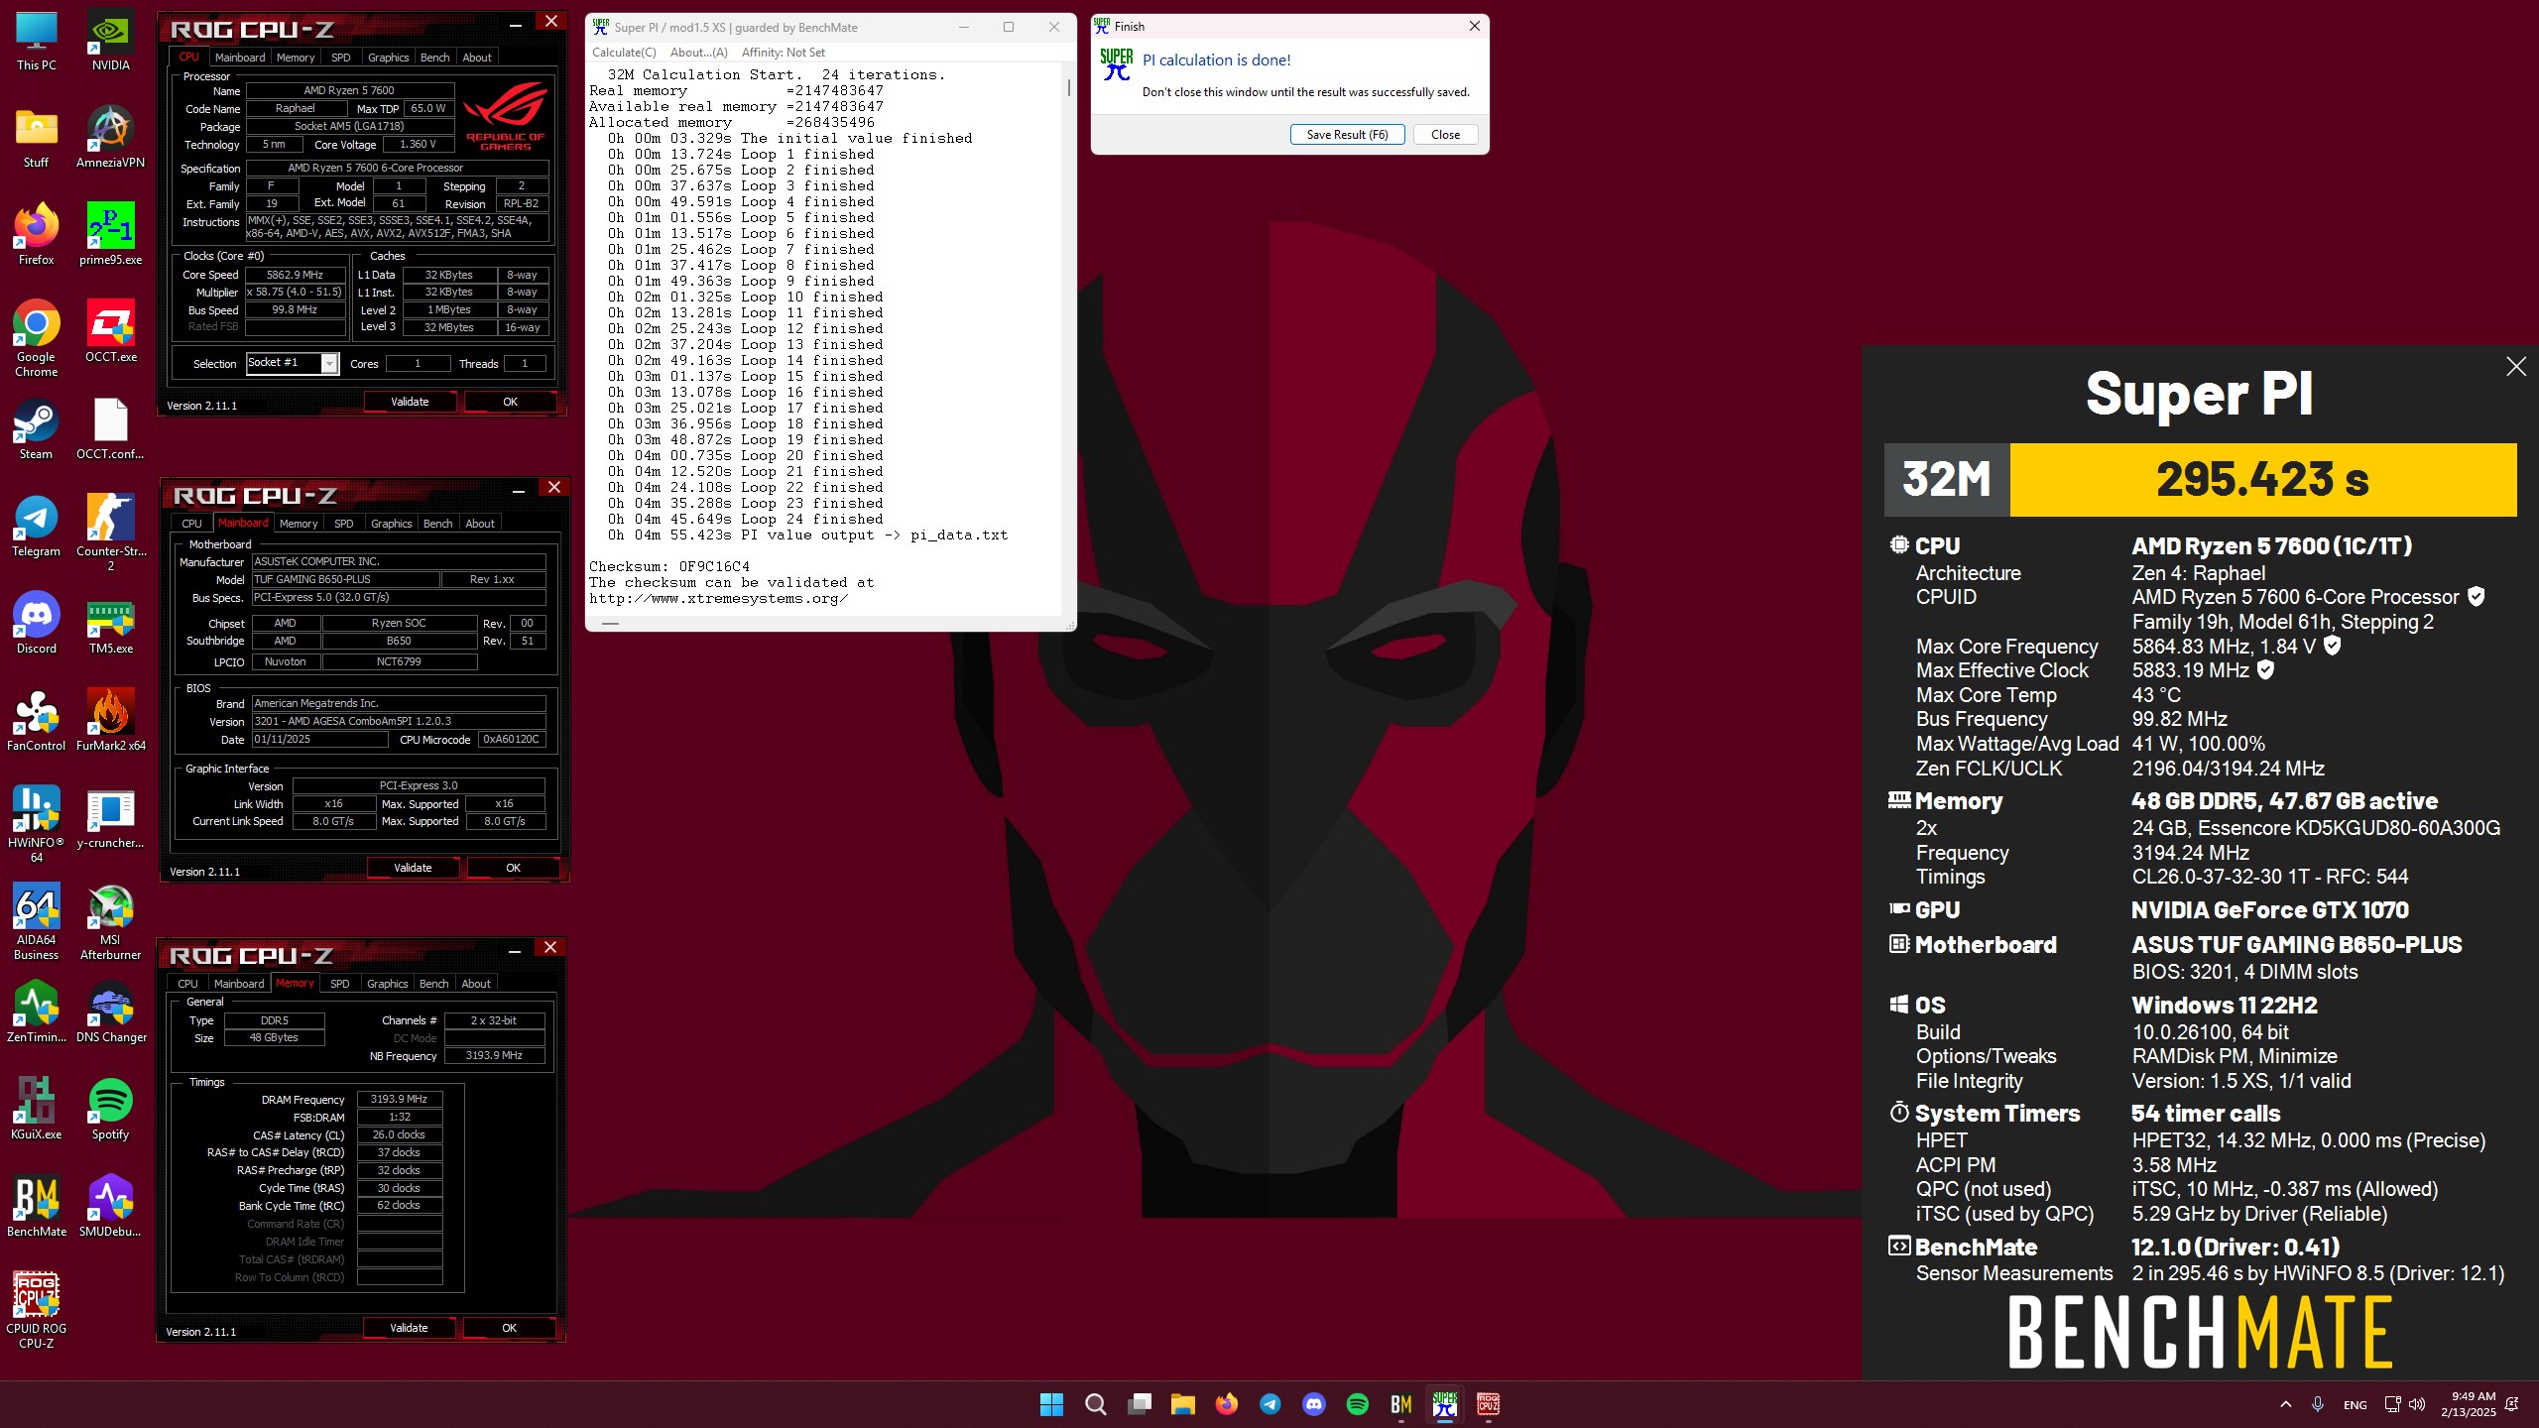The image size is (2539, 1428).
Task: Launch FurMark2 x64 desktop icon
Action: (111, 721)
